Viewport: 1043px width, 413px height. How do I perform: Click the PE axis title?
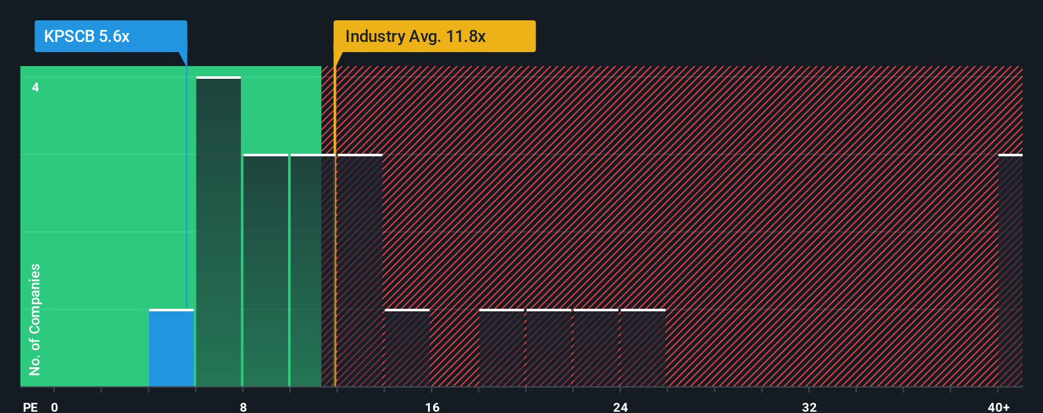click(x=30, y=407)
